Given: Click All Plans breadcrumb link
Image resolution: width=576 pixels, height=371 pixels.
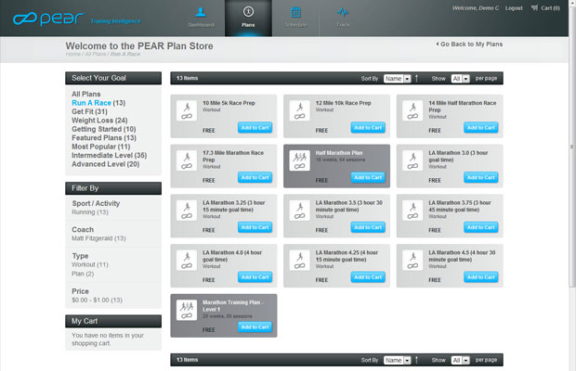Looking at the screenshot, I should (96, 54).
